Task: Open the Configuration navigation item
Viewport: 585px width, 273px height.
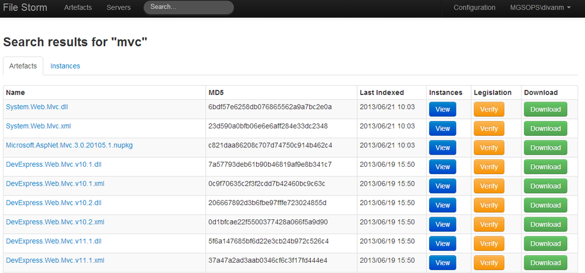Action: pyautogui.click(x=475, y=7)
